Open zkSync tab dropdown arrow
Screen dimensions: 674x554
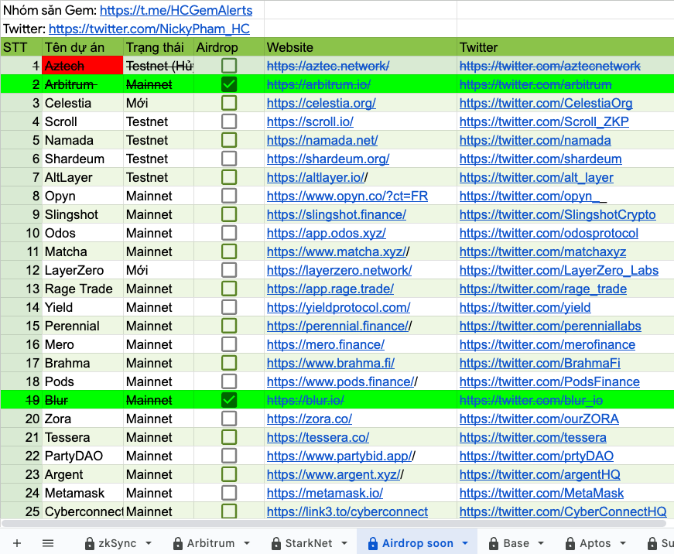149,543
